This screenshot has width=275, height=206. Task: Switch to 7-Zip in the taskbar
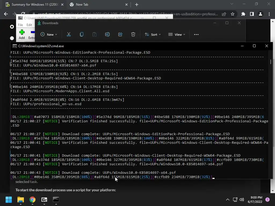pyautogui.click(x=44, y=200)
